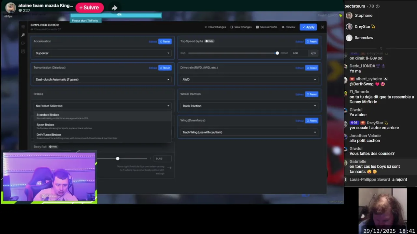417x234 pixels.
Task: Choose Drift Tuned Brakes option
Action: tap(103, 136)
